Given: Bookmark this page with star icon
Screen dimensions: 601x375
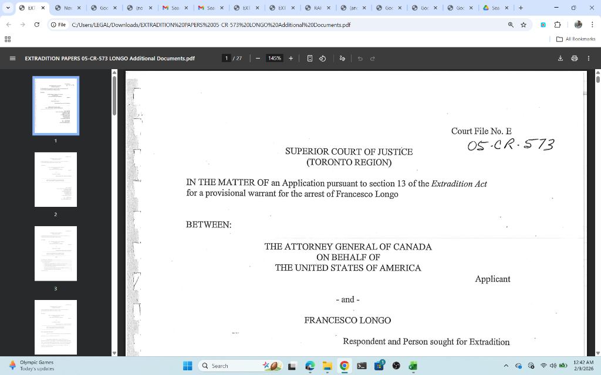Looking at the screenshot, I should (x=524, y=25).
